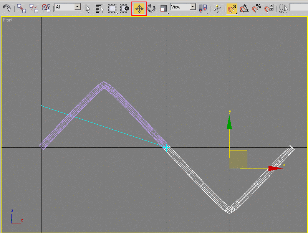Activate the Select and Move tool

click(x=139, y=9)
